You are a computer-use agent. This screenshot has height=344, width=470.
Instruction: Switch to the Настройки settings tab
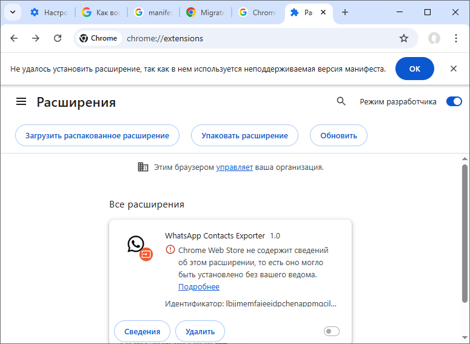[x=49, y=12]
